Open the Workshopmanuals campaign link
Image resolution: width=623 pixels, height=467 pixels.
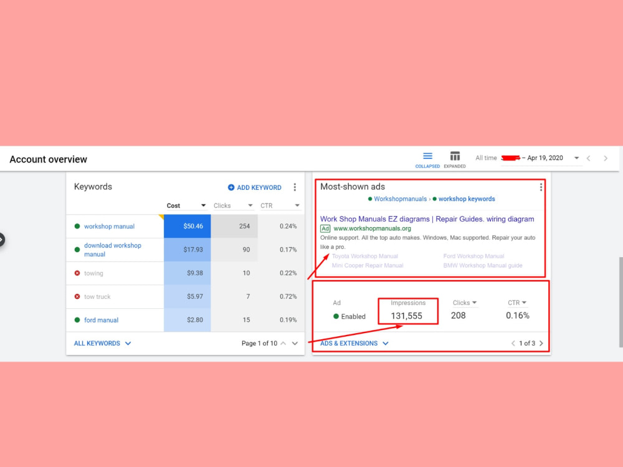[400, 199]
